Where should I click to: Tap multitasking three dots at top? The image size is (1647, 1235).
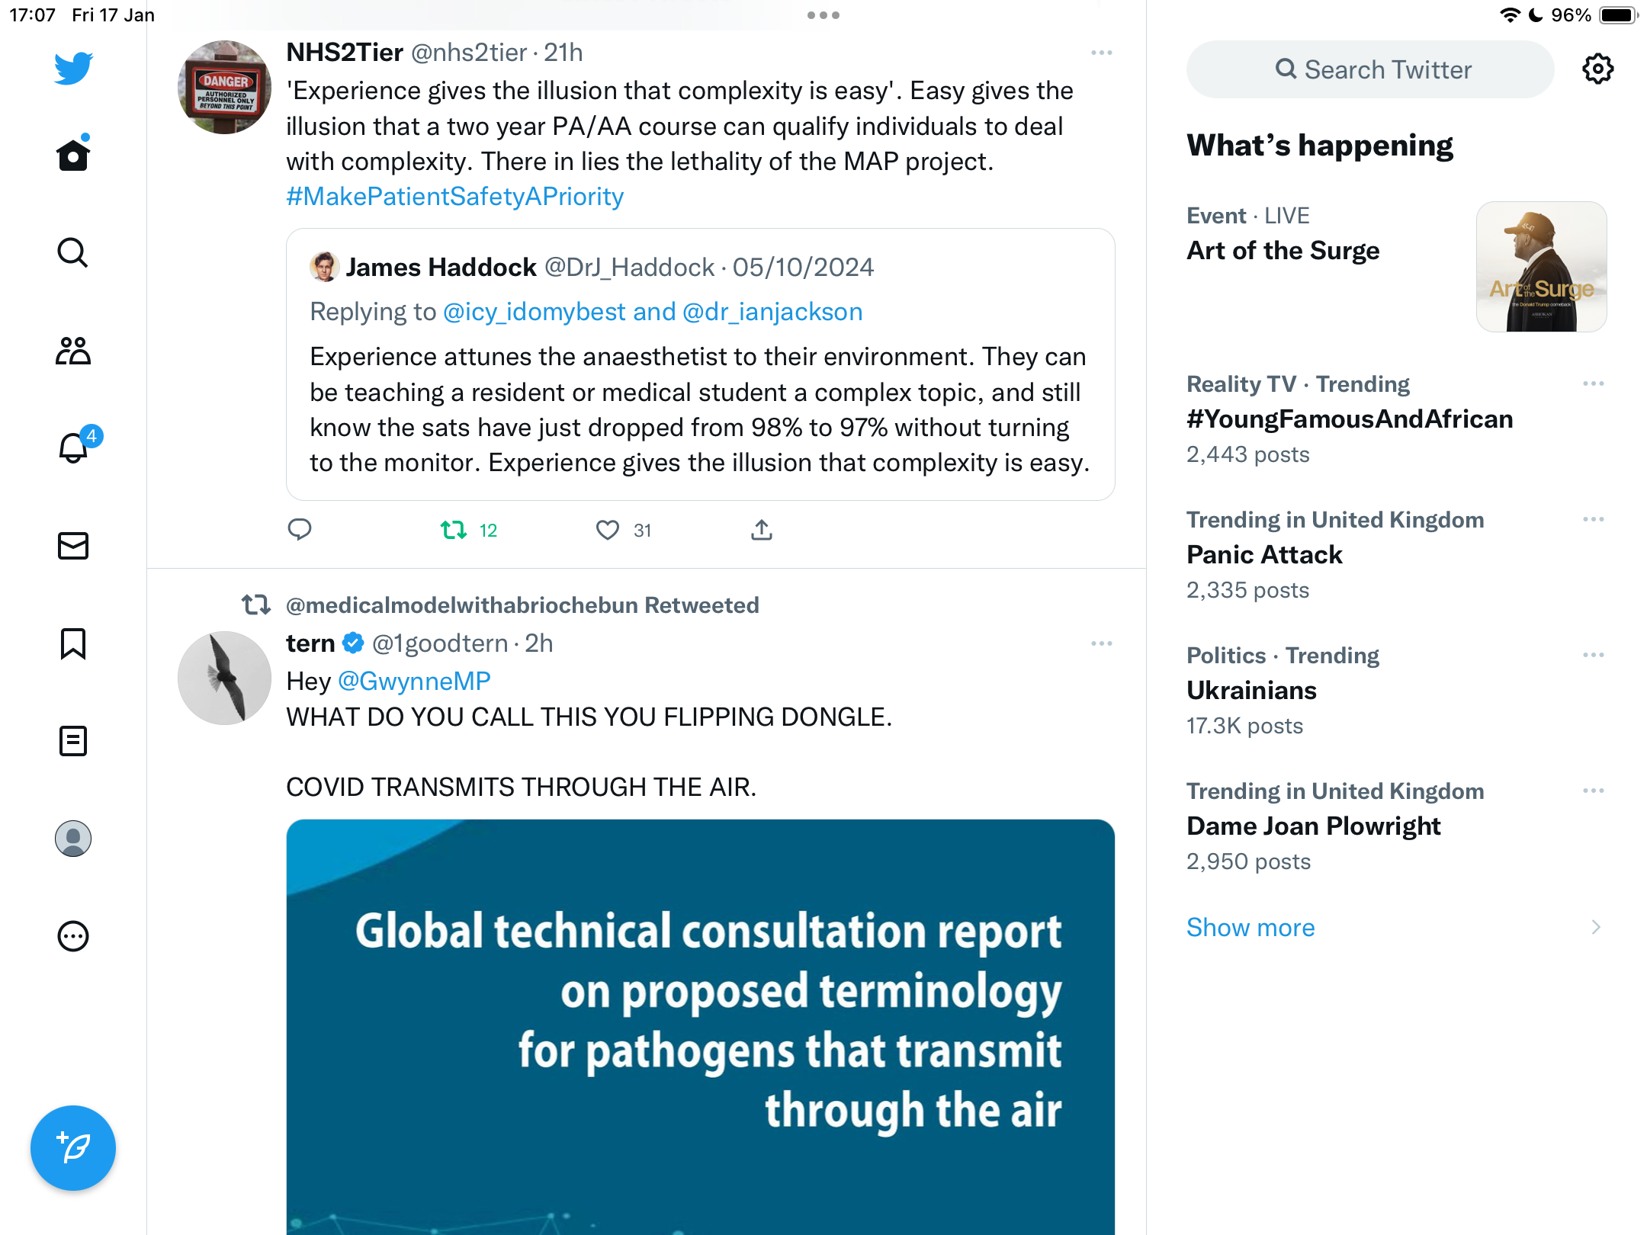point(823,15)
